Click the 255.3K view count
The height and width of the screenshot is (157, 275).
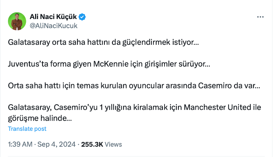pos(92,144)
